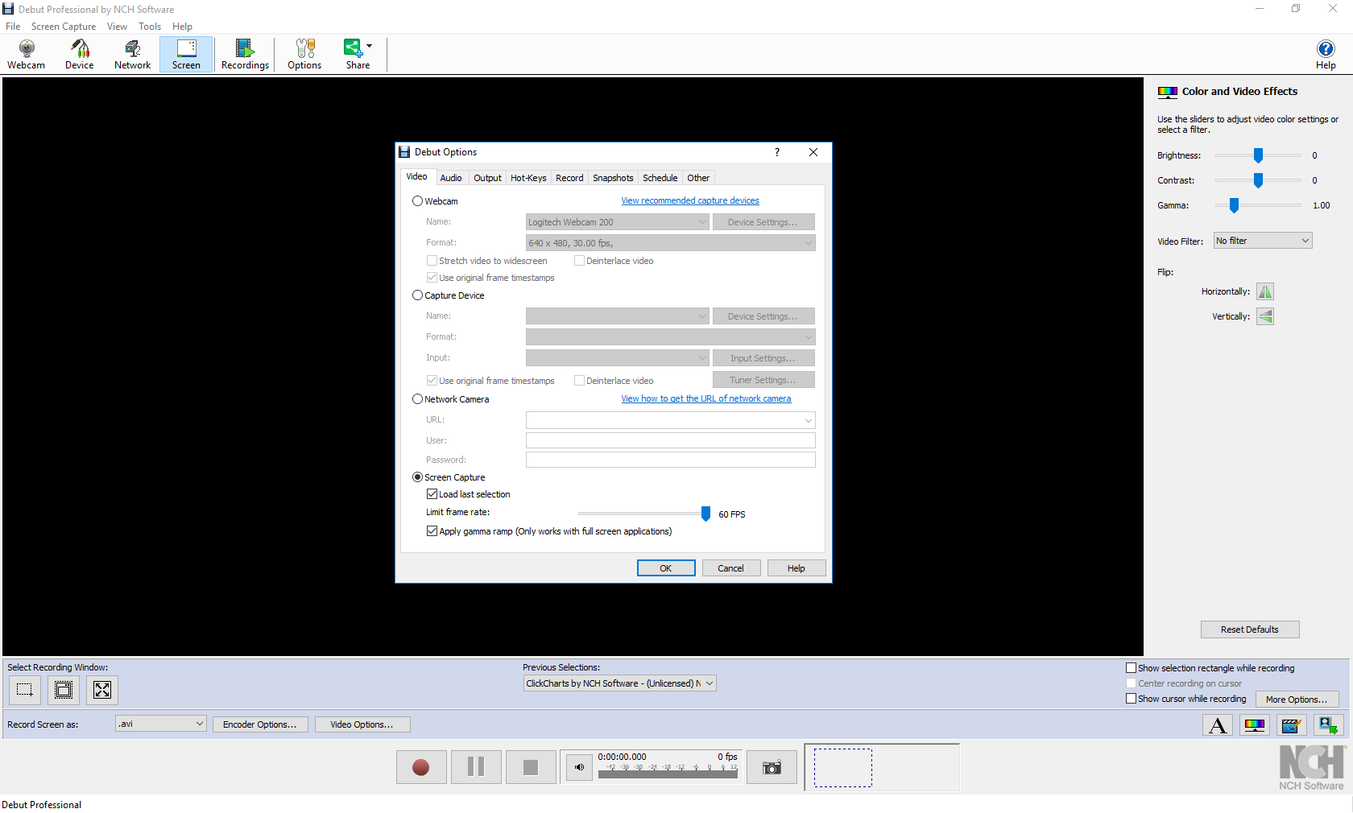Click View recommended capture devices link

point(689,200)
